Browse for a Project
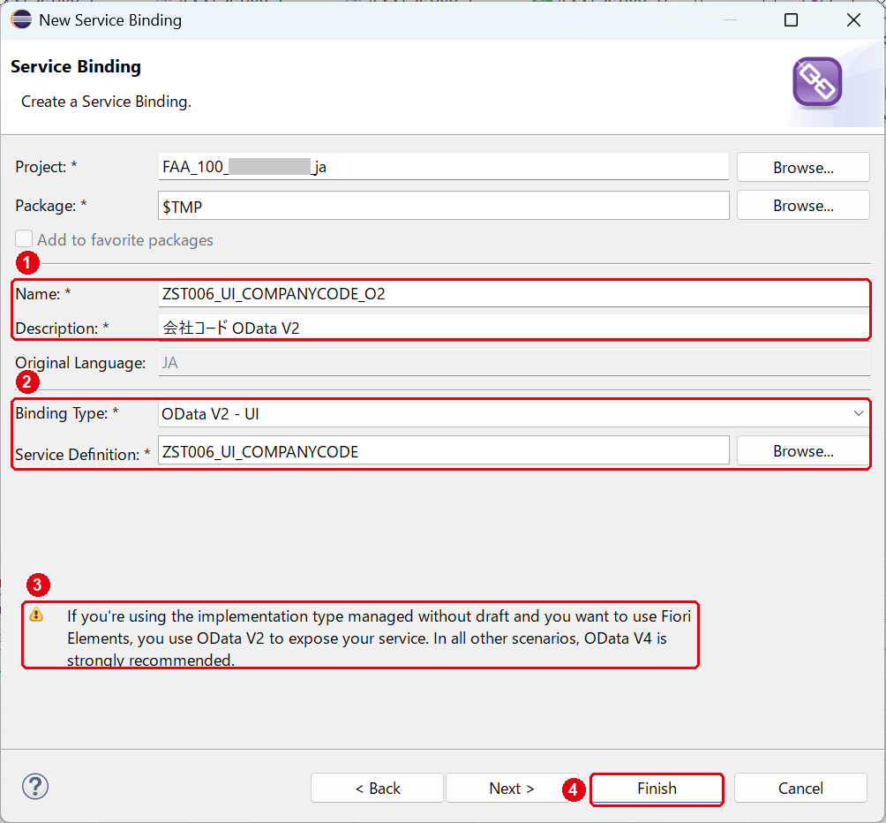The height and width of the screenshot is (823, 886). (803, 167)
